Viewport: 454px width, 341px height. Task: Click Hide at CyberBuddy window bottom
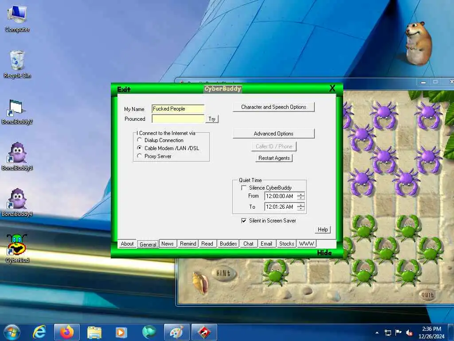point(324,253)
